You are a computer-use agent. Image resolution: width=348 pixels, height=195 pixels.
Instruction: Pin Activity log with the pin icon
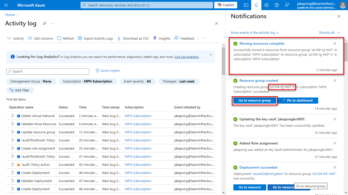45,23
